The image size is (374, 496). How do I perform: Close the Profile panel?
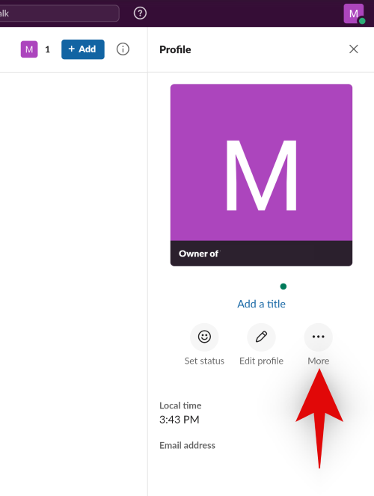(x=354, y=49)
